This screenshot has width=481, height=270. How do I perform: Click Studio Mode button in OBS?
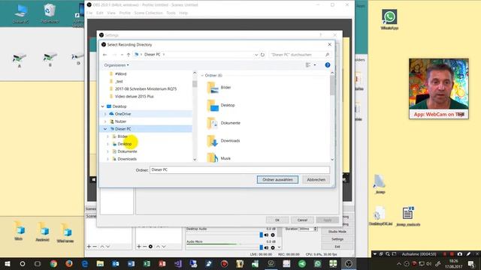(337, 232)
